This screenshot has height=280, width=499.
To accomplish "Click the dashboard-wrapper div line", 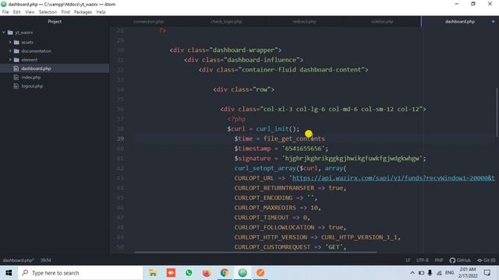I will [x=225, y=50].
